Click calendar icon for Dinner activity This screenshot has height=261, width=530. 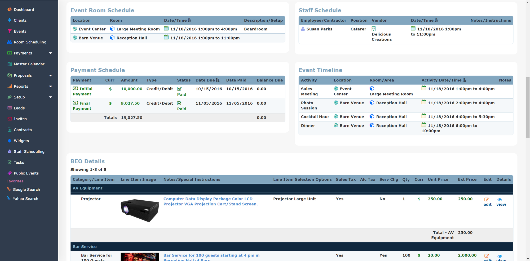coord(424,125)
